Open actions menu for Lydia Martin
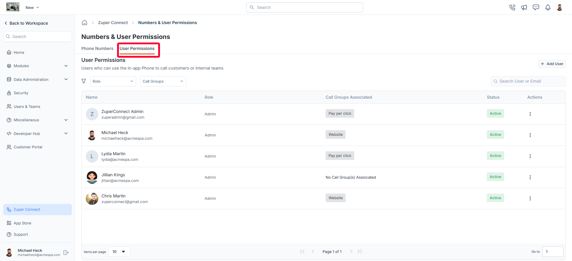 [x=530, y=156]
